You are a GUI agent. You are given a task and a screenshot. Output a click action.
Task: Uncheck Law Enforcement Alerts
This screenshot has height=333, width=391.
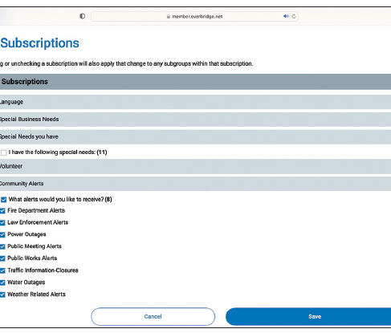[2, 222]
